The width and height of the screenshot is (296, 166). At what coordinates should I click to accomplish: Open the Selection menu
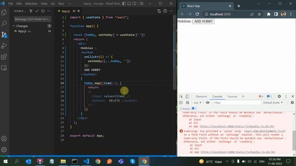click(x=31, y=4)
